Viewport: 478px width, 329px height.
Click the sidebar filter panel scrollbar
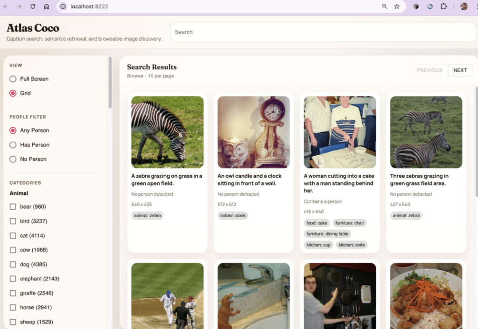[110, 82]
